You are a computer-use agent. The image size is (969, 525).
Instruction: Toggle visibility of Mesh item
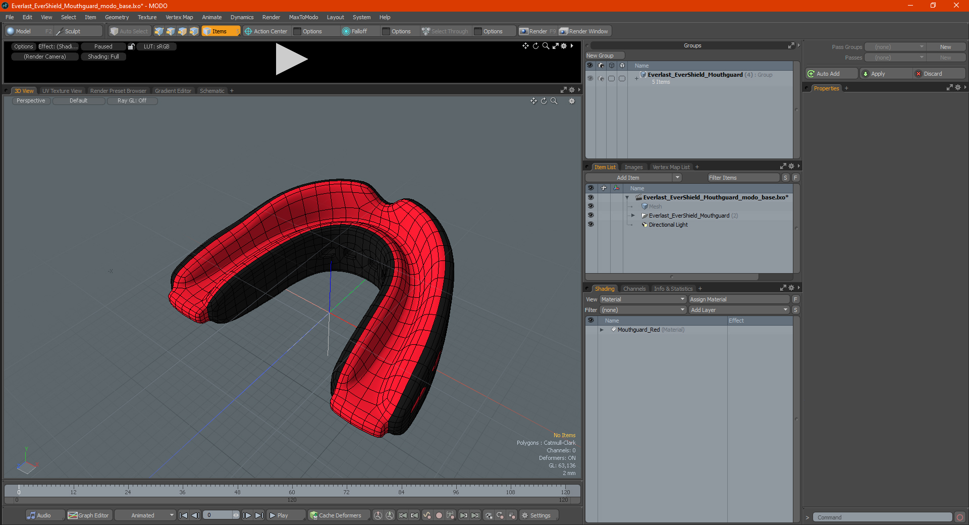pyautogui.click(x=590, y=206)
